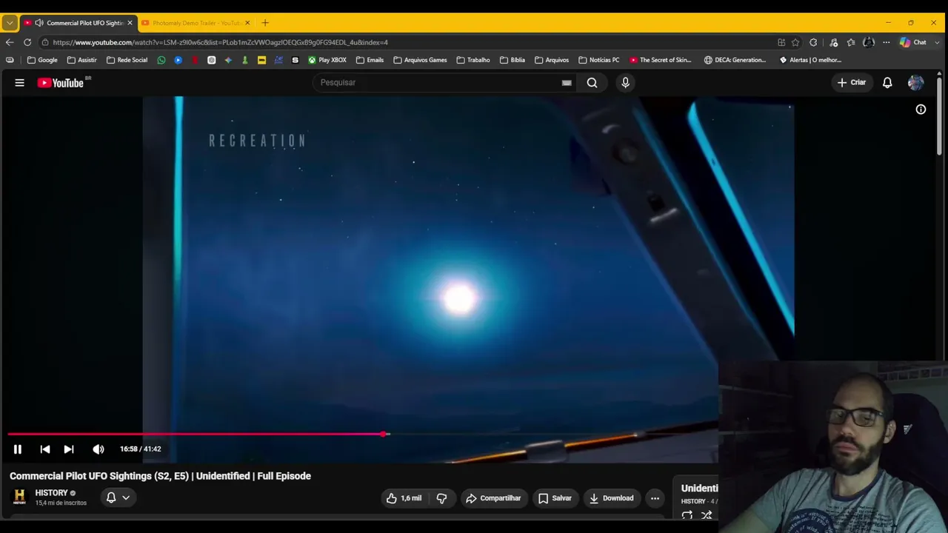
Task: Save video with the Salvar button
Action: click(x=555, y=498)
